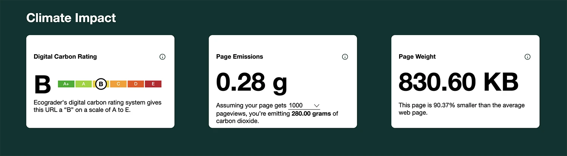This screenshot has height=156, width=567.
Task: Click the Digital Carbon Rating title
Action: coord(65,57)
